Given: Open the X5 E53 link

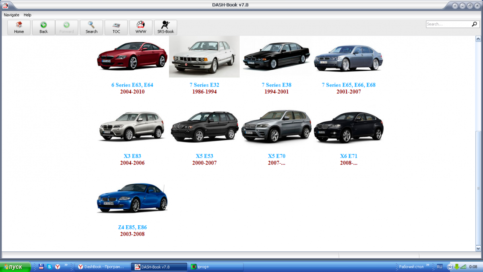Looking at the screenshot, I should coord(204,156).
